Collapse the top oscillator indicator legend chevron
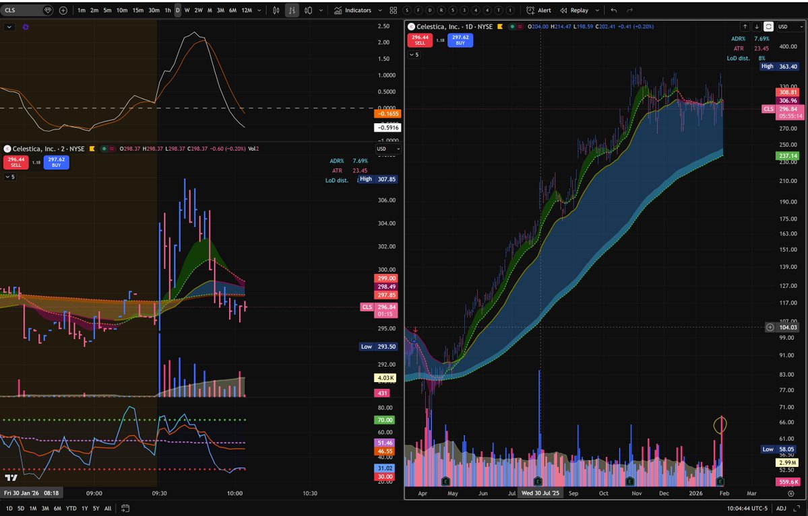808x516 pixels. pyautogui.click(x=9, y=27)
